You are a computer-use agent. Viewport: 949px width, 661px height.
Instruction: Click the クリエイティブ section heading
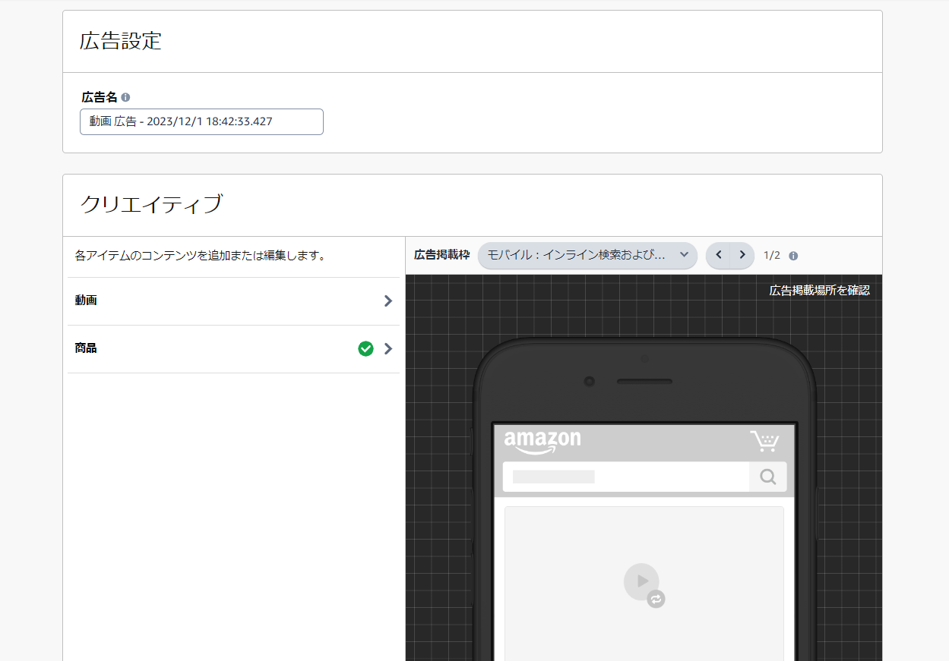click(x=151, y=204)
